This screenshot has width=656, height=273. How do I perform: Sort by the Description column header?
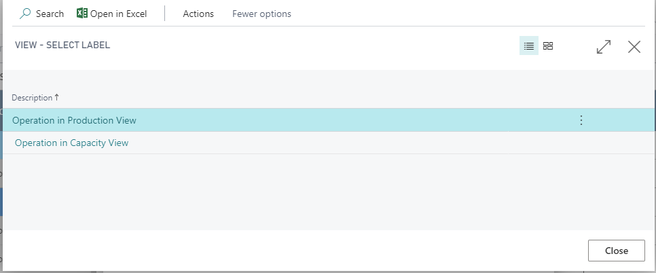coord(32,98)
